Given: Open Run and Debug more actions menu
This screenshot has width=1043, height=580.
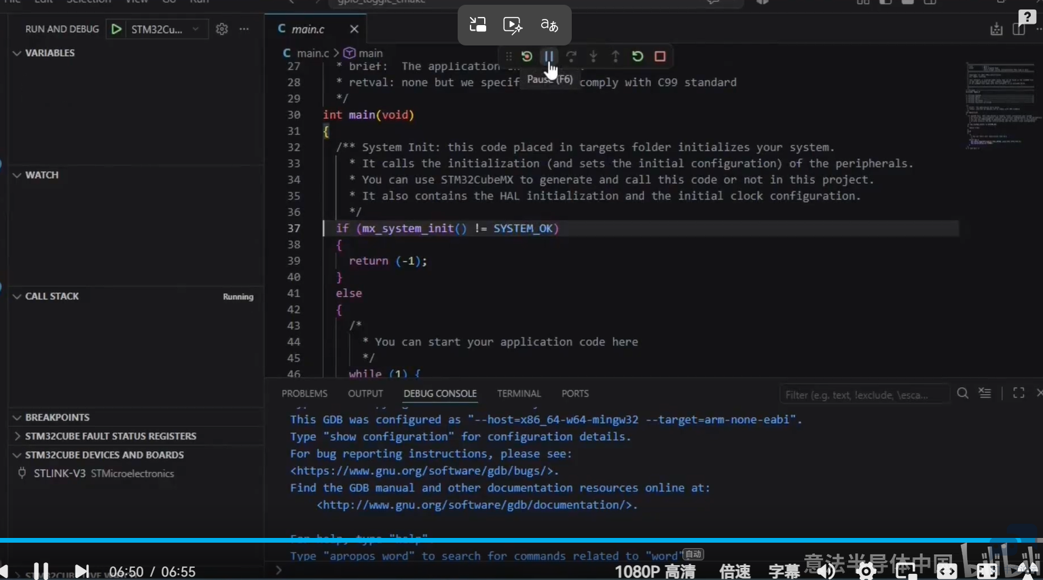Looking at the screenshot, I should [244, 29].
